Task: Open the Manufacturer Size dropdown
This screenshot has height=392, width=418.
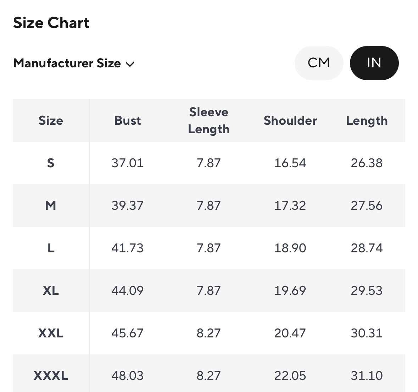Action: tap(73, 63)
